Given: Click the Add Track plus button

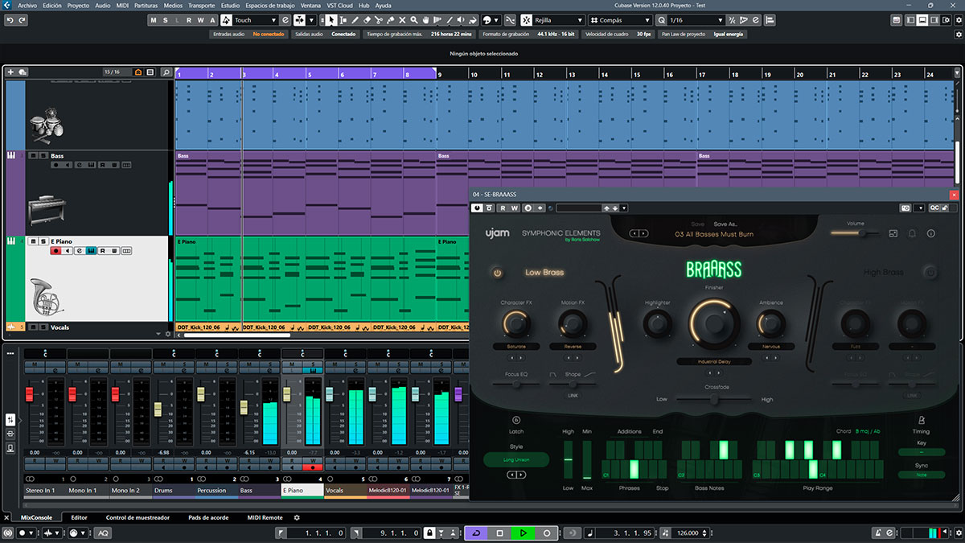Looking at the screenshot, I should click(x=10, y=72).
